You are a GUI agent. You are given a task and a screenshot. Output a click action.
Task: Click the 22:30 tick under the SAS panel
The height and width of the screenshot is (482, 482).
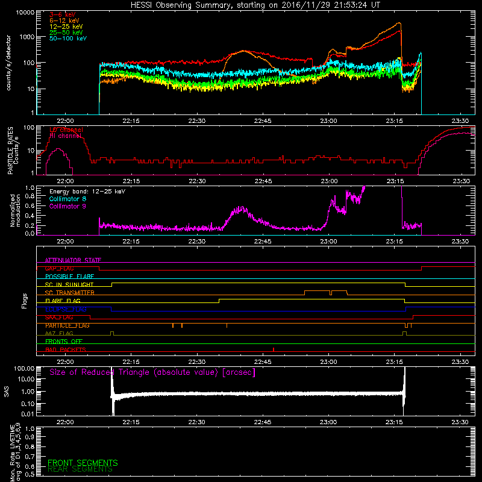(197, 422)
